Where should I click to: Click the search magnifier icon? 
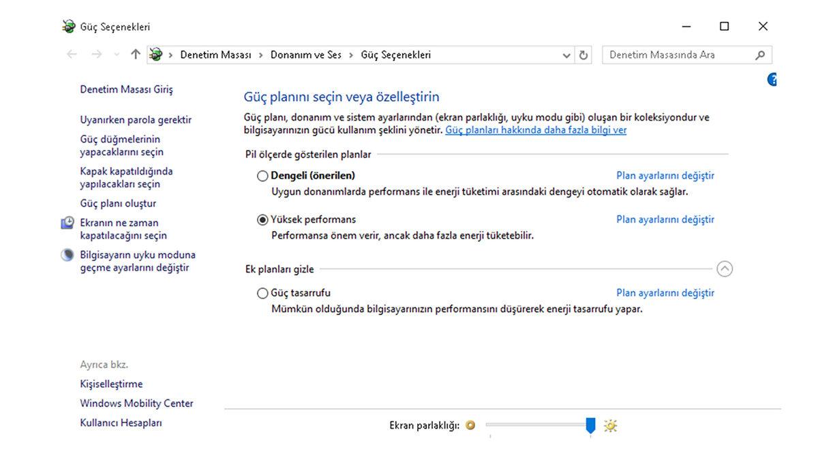[759, 55]
